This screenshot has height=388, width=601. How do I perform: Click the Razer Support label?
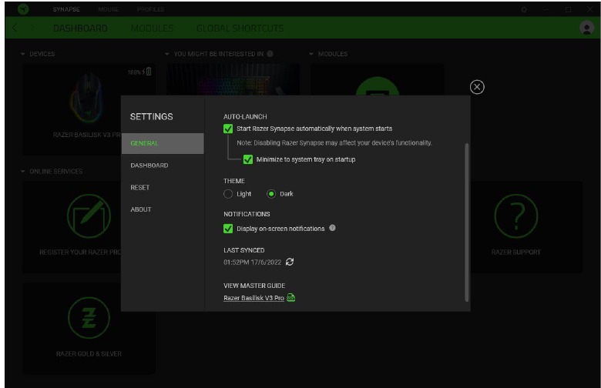tap(516, 252)
